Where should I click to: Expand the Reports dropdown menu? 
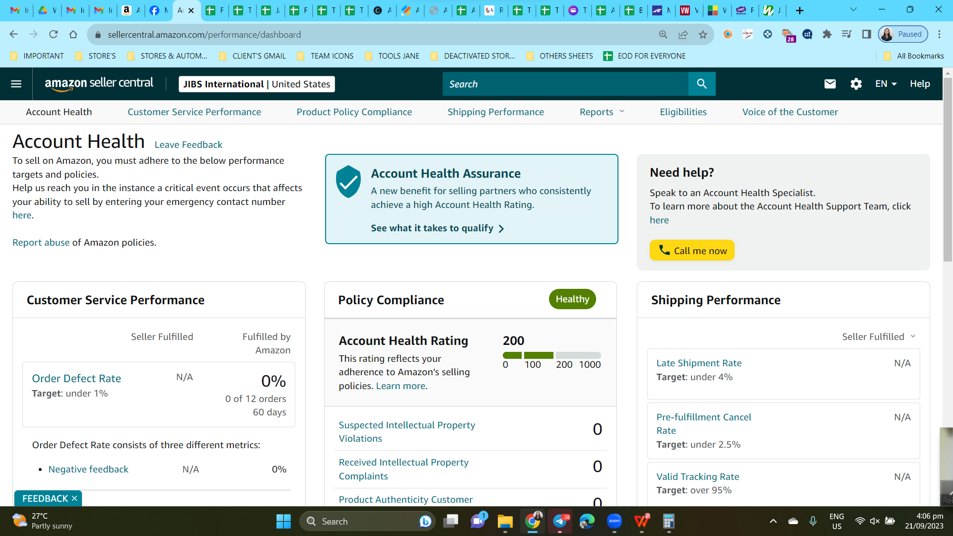pos(602,112)
